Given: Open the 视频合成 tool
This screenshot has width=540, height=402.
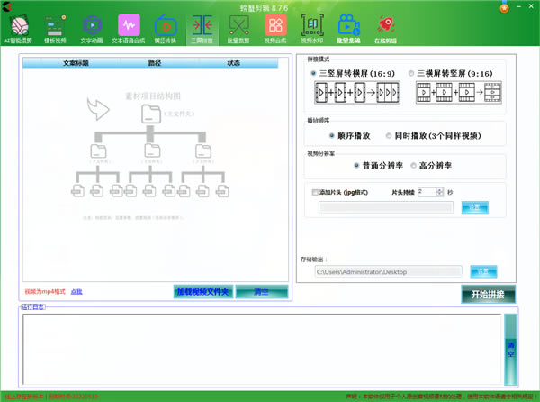Looking at the screenshot, I should [x=275, y=29].
